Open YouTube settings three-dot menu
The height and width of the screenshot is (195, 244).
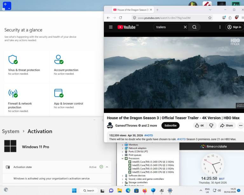coord(220,27)
